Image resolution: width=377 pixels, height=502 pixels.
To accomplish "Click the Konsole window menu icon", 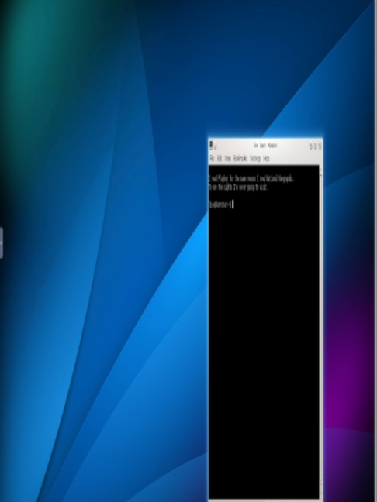I will (211, 146).
